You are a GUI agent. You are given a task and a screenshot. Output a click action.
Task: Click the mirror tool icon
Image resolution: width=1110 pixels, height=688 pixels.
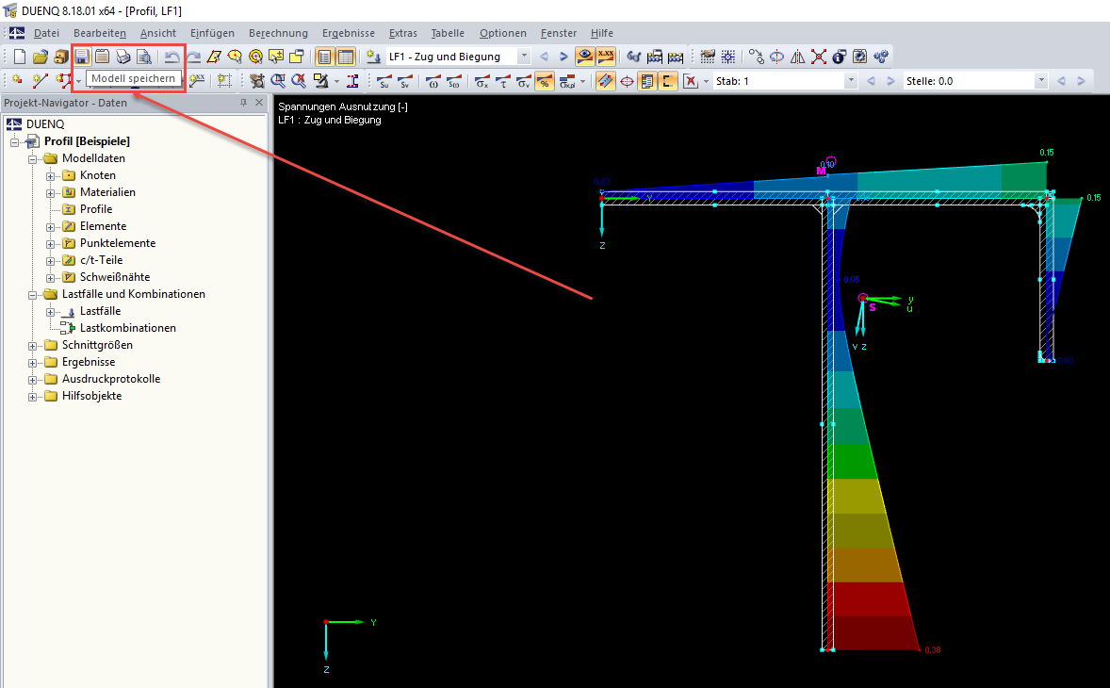pos(798,57)
